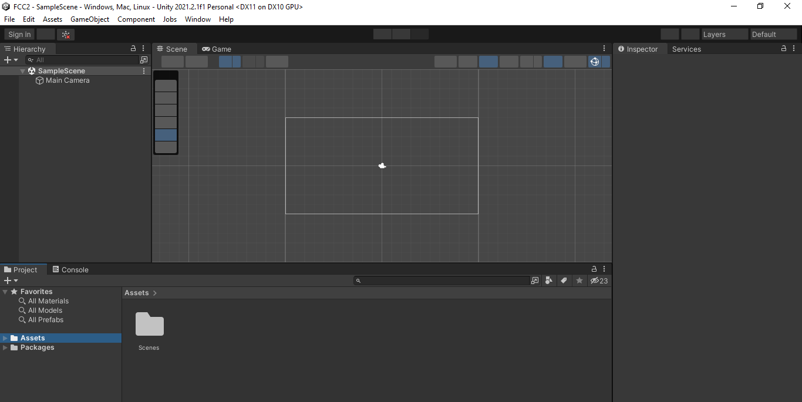Open the Project panel three-dot menu
802x402 pixels.
click(604, 269)
